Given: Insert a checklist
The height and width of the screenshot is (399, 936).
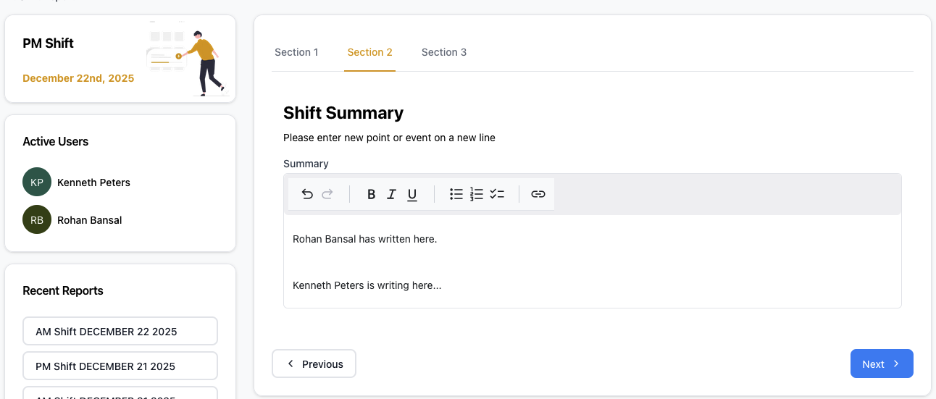Looking at the screenshot, I should coord(497,194).
